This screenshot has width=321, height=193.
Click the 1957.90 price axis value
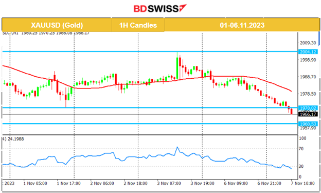(308, 128)
